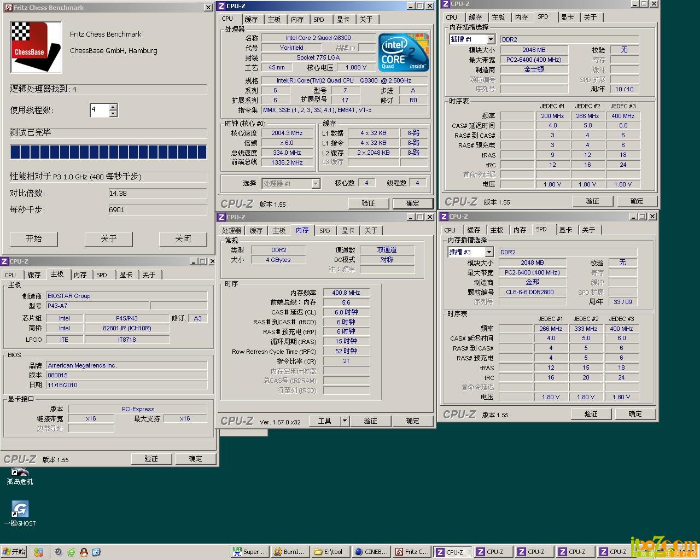
Task: Click 确定 in the processor CPU-Z window
Action: pos(413,203)
